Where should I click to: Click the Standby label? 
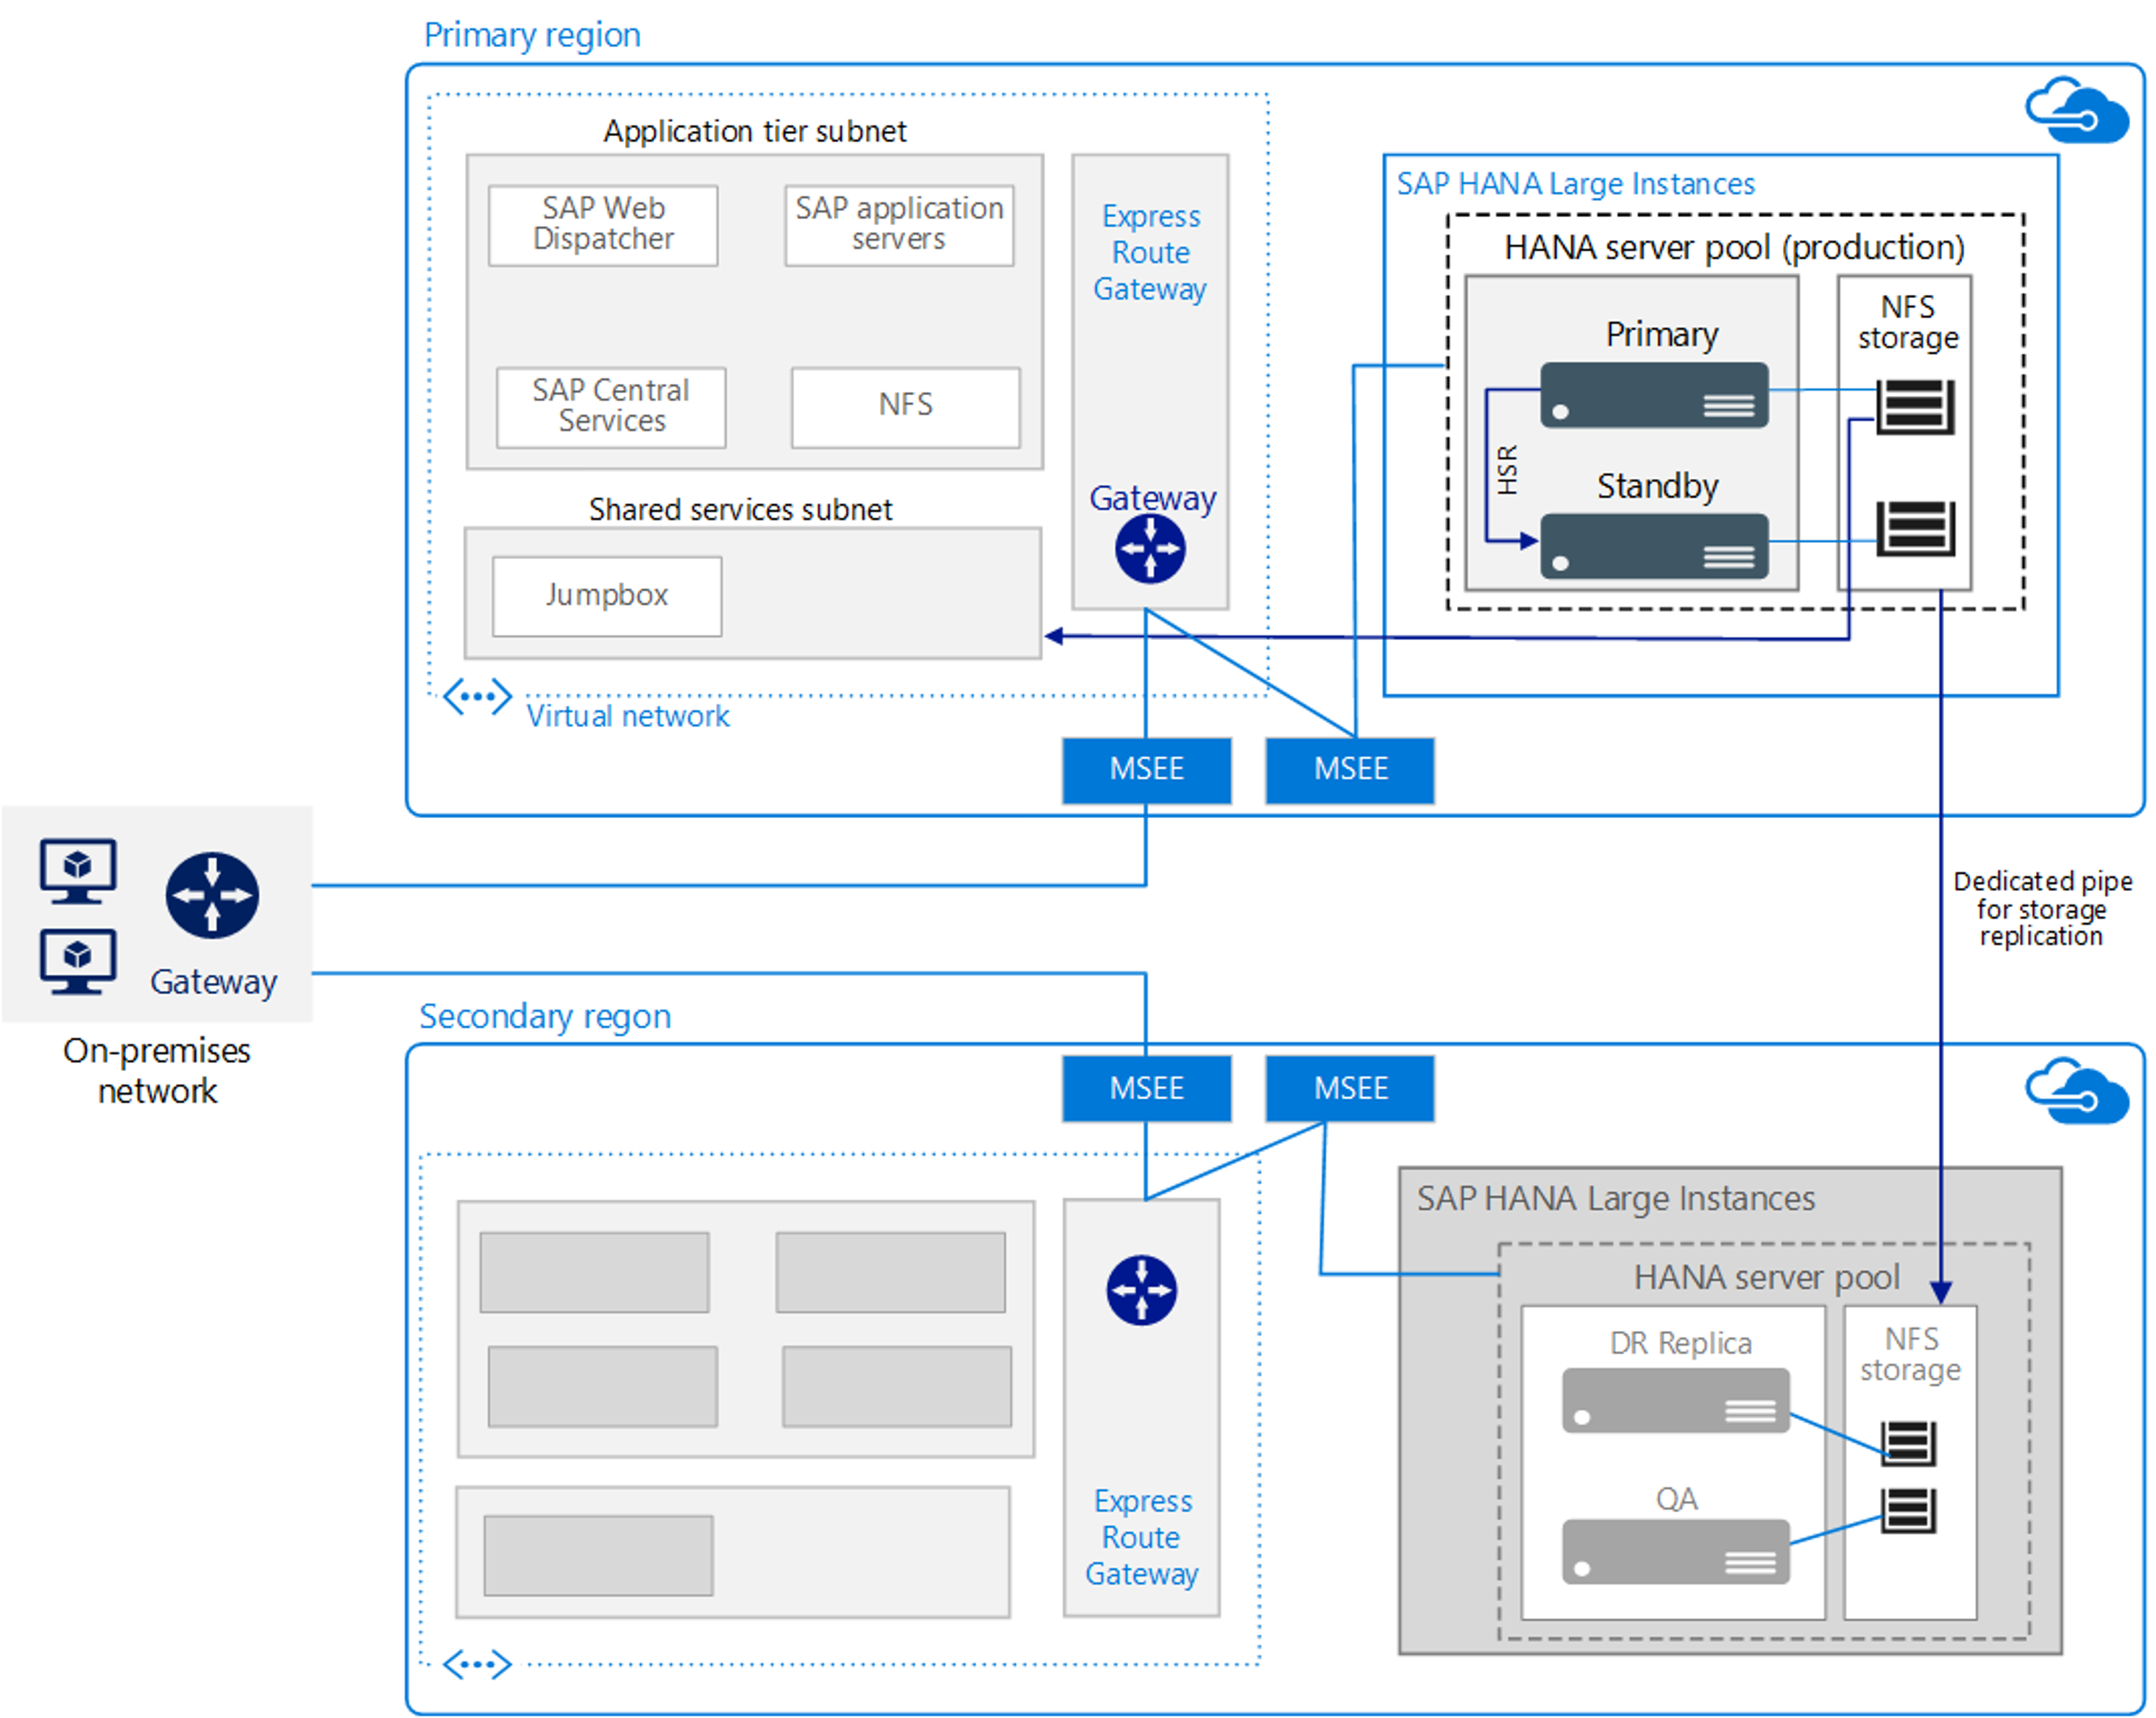1657,486
